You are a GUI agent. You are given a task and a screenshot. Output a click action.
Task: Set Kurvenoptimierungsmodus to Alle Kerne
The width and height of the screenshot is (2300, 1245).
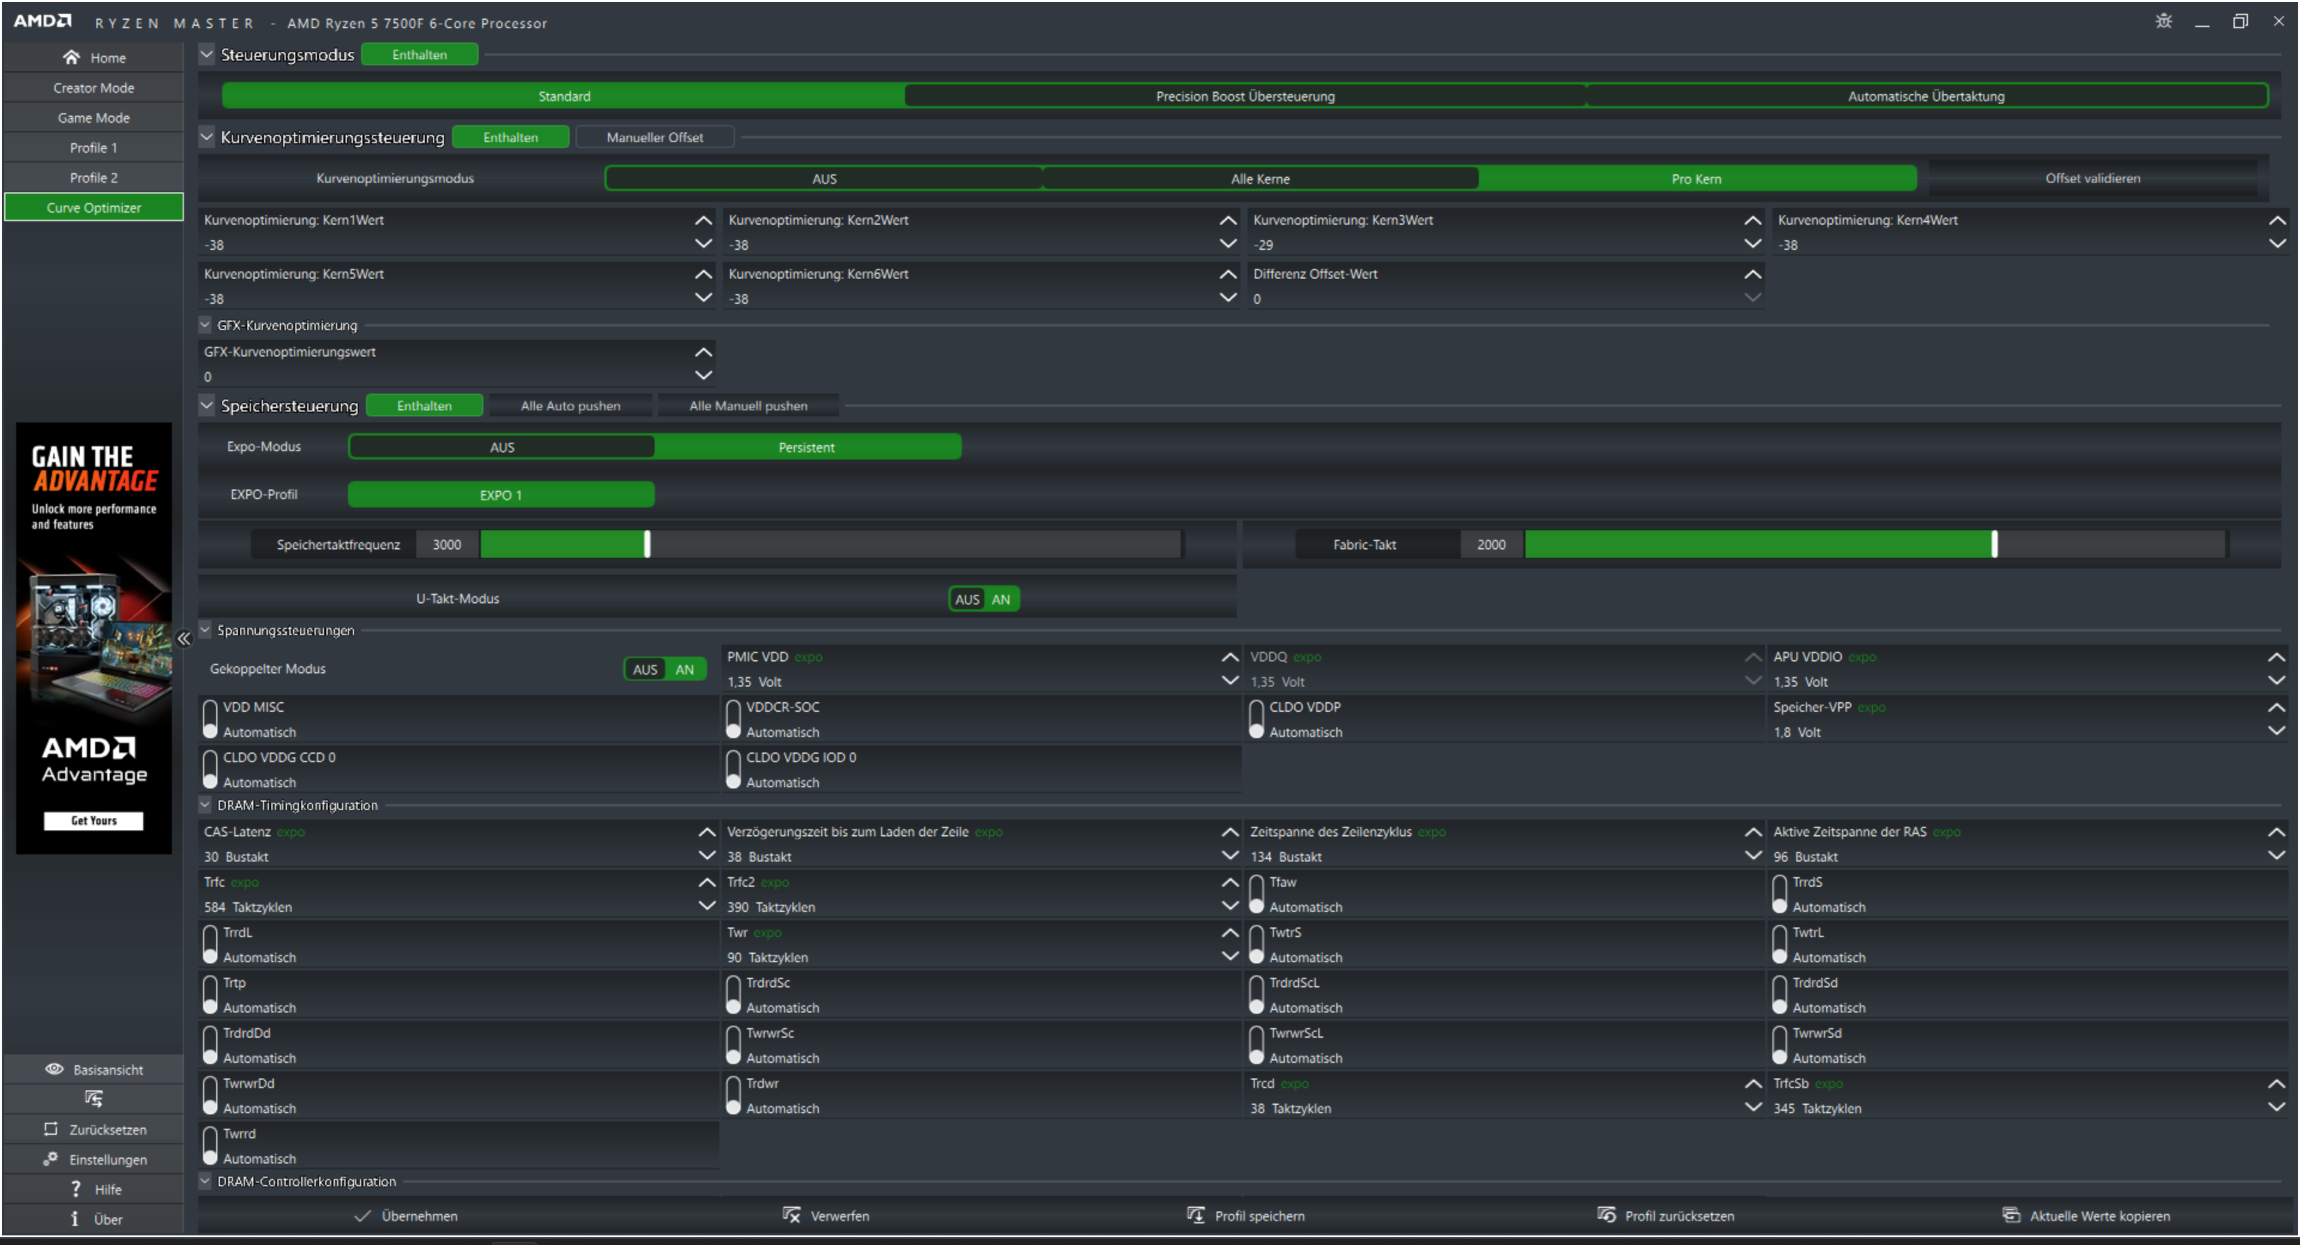point(1260,179)
